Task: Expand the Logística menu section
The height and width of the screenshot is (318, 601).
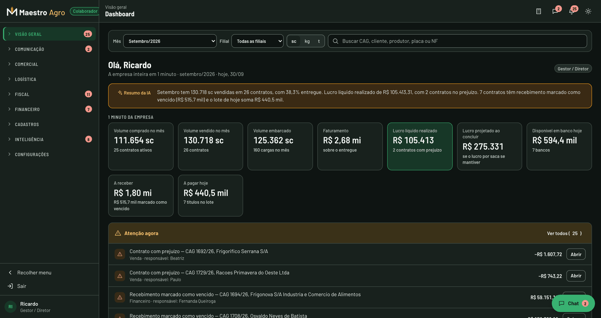Action: [x=50, y=79]
